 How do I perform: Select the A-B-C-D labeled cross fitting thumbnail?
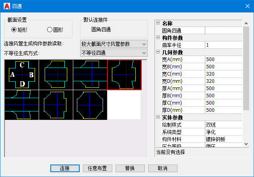22,74
